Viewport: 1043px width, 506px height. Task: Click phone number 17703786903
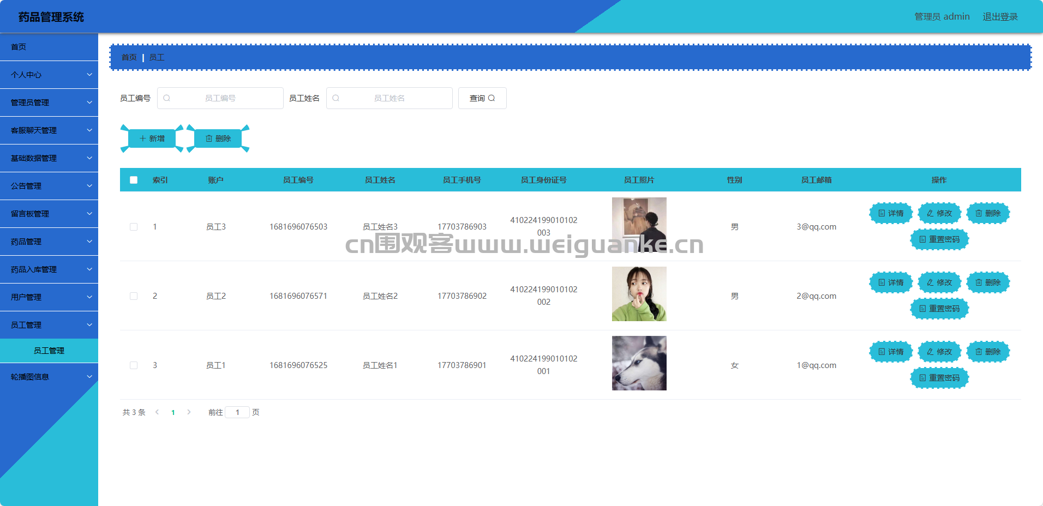pos(462,227)
